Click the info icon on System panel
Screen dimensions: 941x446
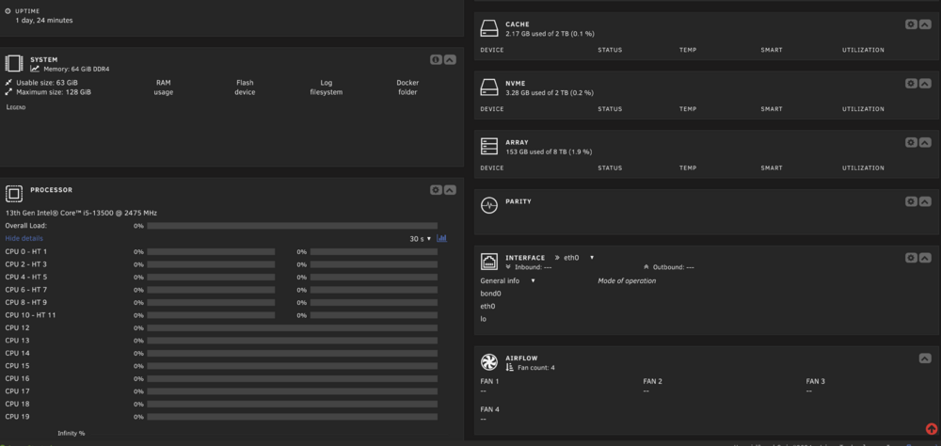pyautogui.click(x=437, y=59)
